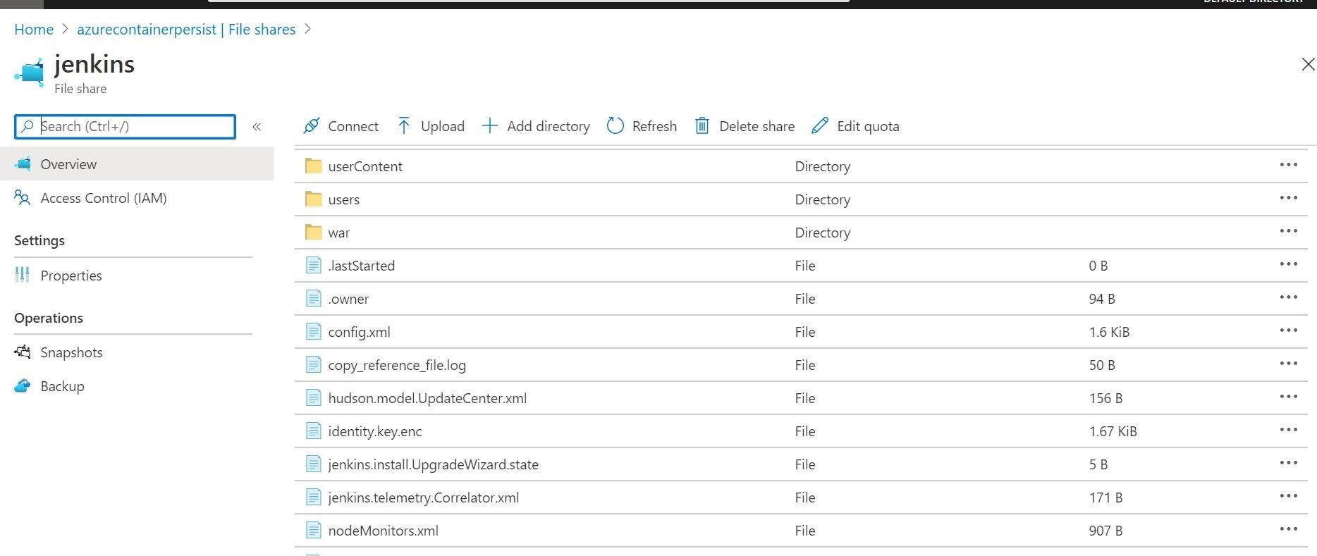Open more options for userContent row
The width and height of the screenshot is (1317, 556).
pos(1289,165)
